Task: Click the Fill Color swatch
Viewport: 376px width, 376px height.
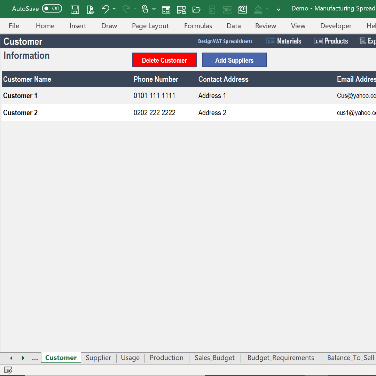Action: pos(258,9)
